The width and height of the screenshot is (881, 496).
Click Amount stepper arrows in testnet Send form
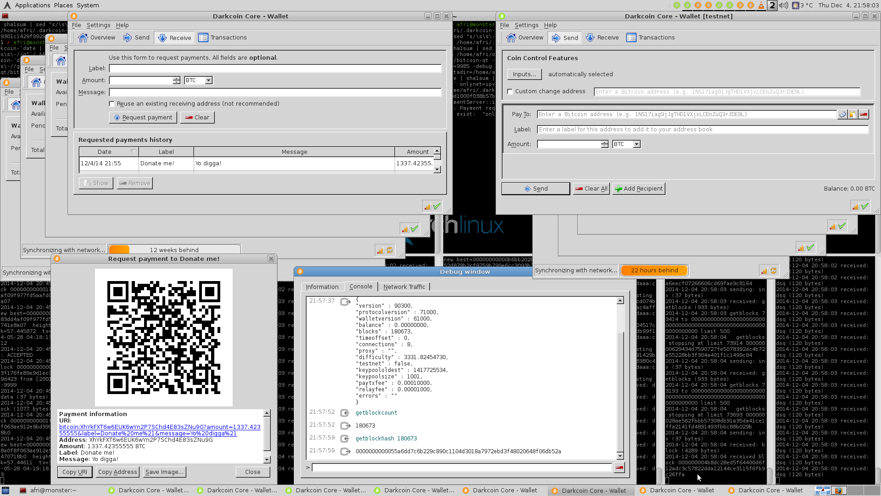pyautogui.click(x=605, y=144)
